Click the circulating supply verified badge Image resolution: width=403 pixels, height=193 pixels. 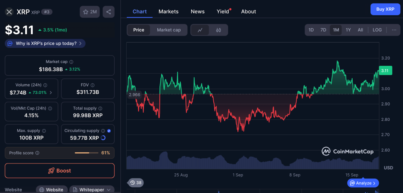click(x=109, y=130)
